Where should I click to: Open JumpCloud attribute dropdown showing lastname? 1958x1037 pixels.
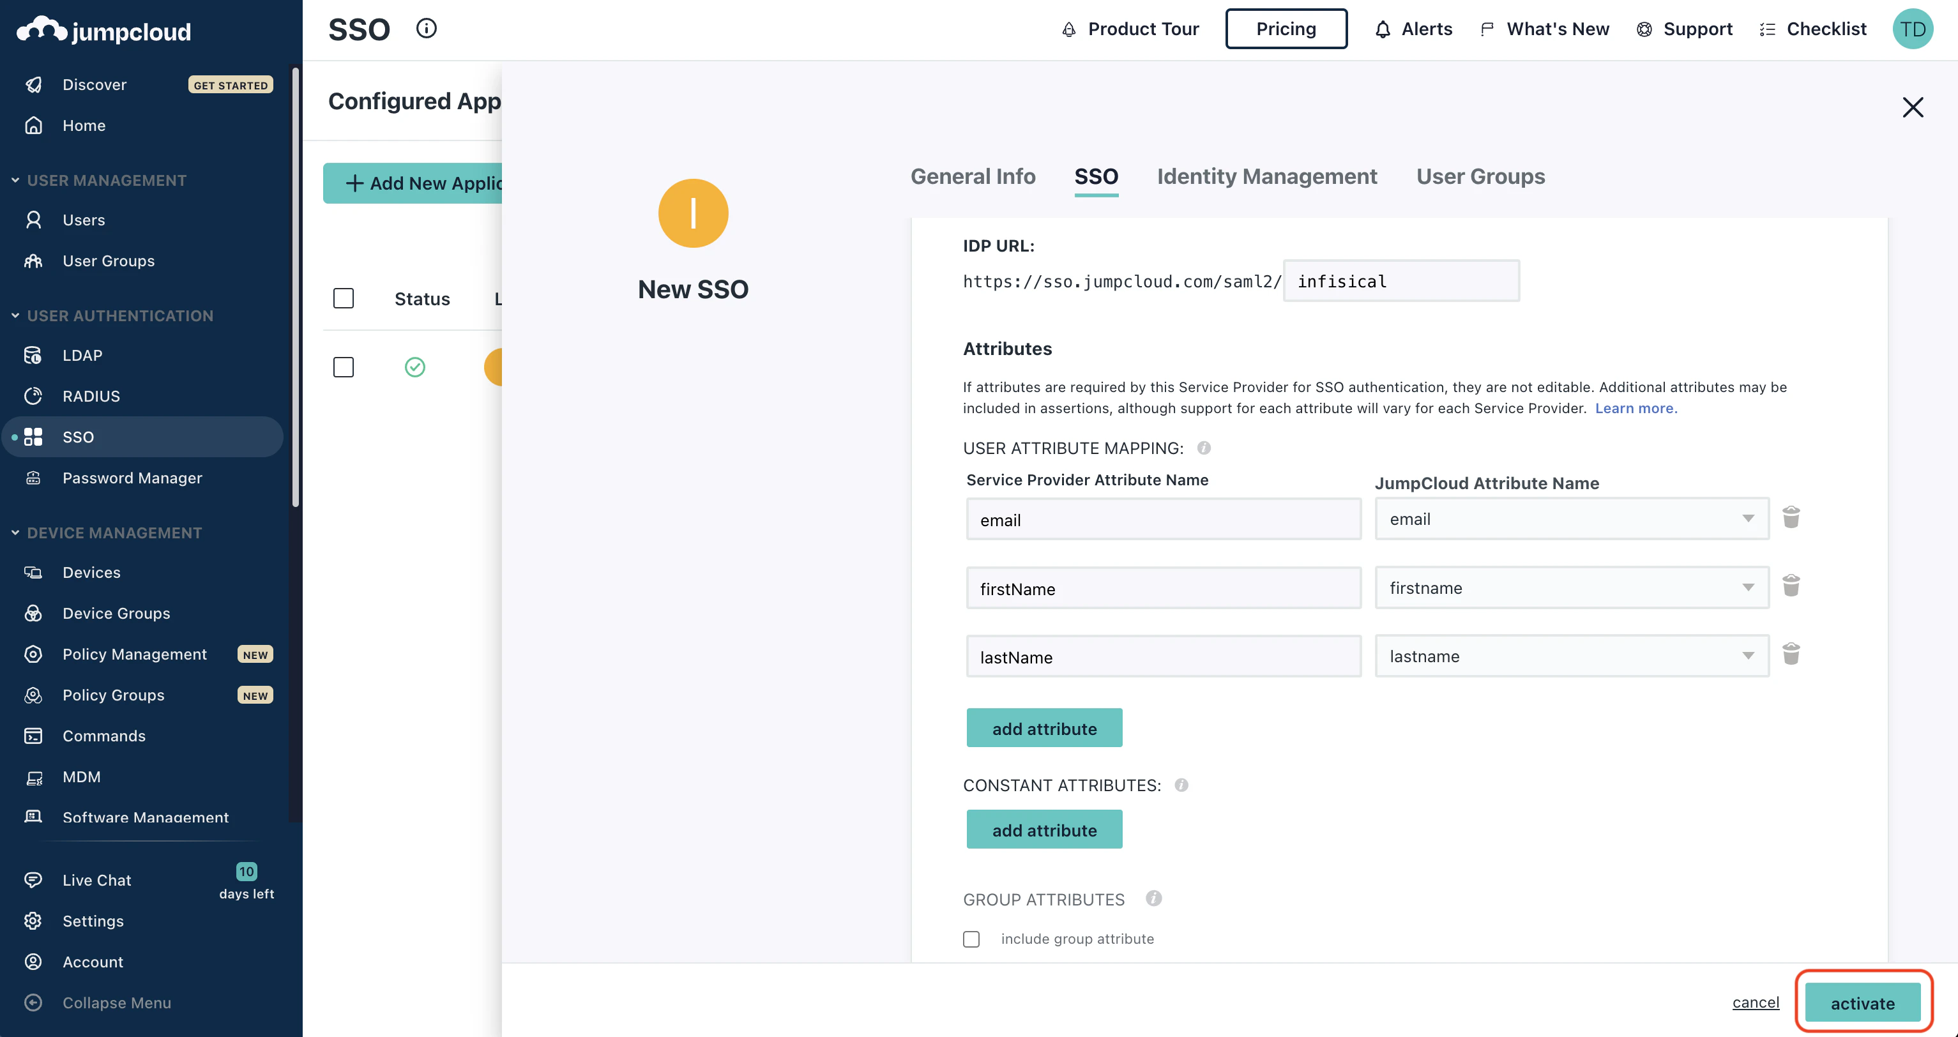click(1572, 656)
